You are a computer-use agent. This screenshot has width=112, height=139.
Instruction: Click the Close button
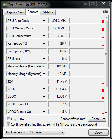98,133
